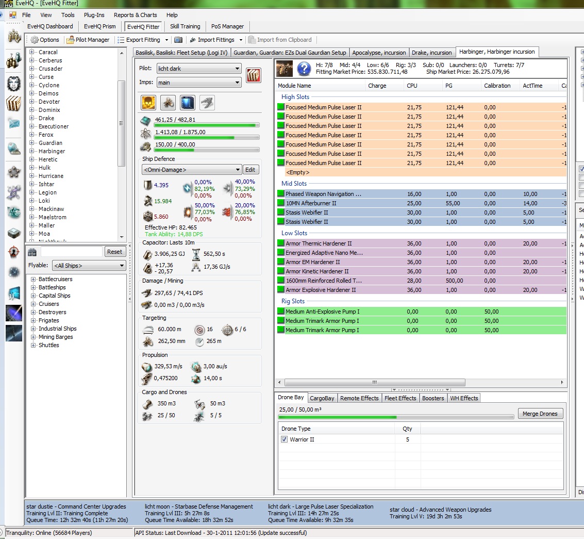Click the Reset button beside the search box

coord(114,252)
